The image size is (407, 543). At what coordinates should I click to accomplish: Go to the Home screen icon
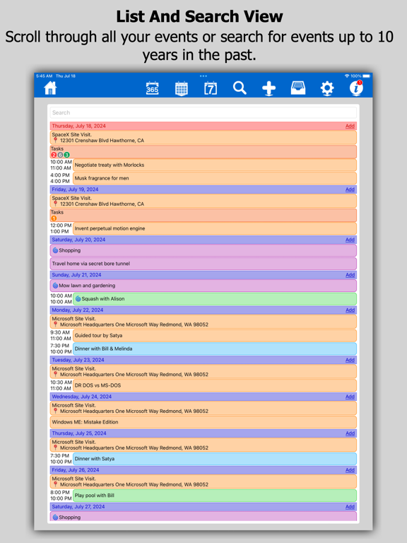(x=50, y=88)
